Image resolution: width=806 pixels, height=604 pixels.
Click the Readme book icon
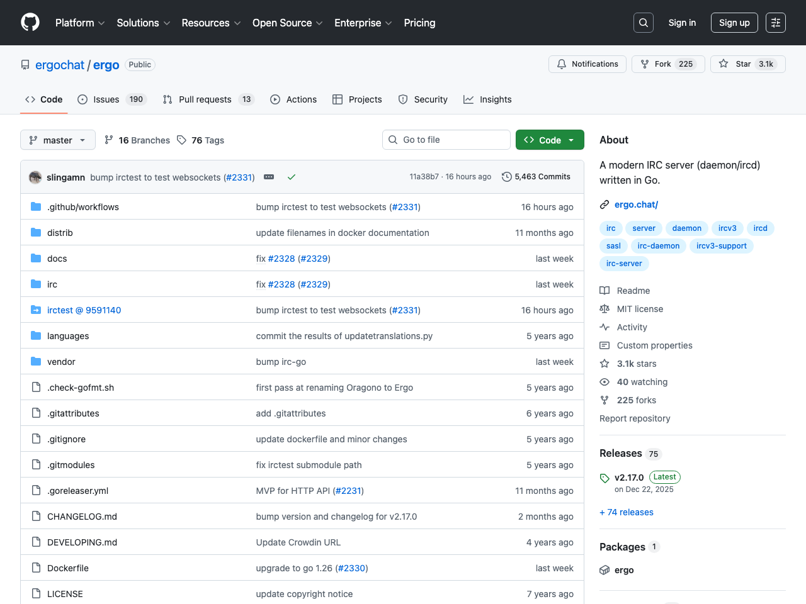coord(604,290)
